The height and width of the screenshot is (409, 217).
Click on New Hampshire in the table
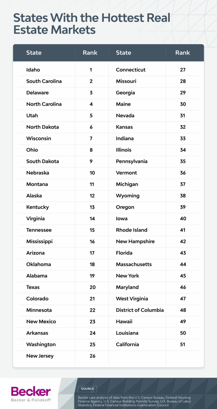click(x=135, y=241)
